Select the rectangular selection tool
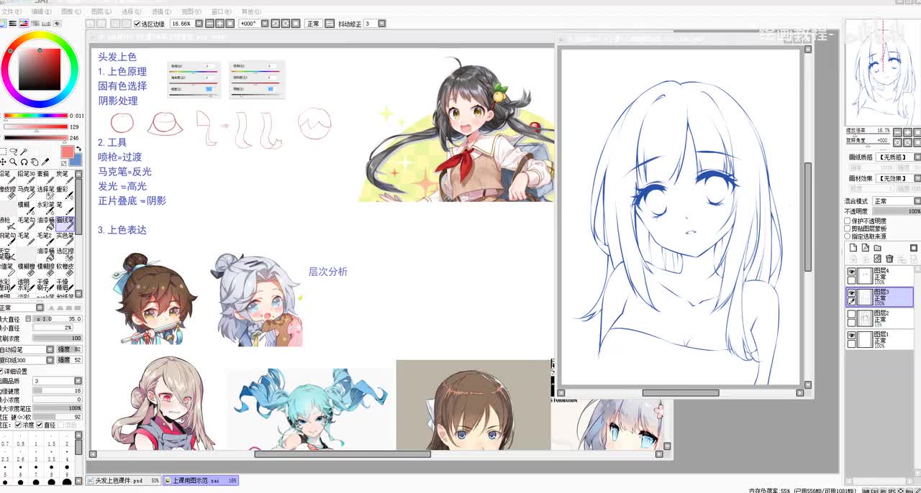Viewport: 921px width, 493px height. [x=4, y=152]
